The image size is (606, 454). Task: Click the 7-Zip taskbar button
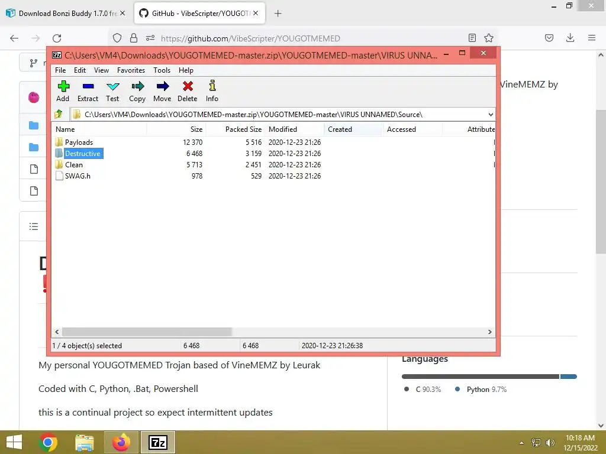pos(158,442)
